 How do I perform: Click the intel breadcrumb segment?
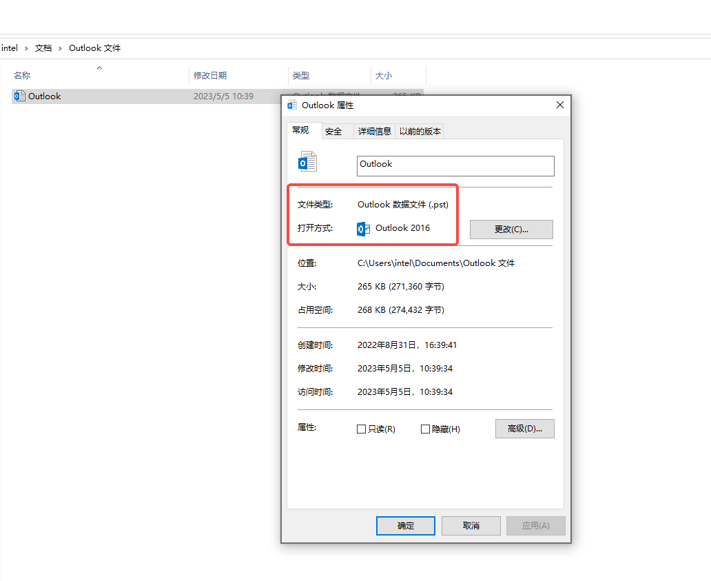coord(10,48)
